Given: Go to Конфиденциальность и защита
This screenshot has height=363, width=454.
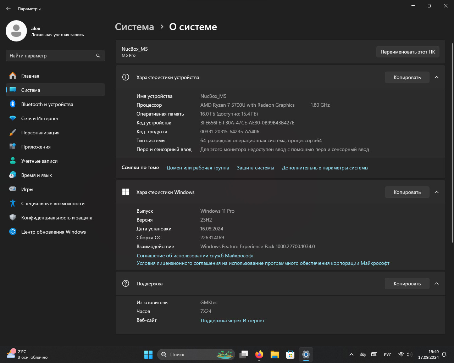Looking at the screenshot, I should (57, 218).
